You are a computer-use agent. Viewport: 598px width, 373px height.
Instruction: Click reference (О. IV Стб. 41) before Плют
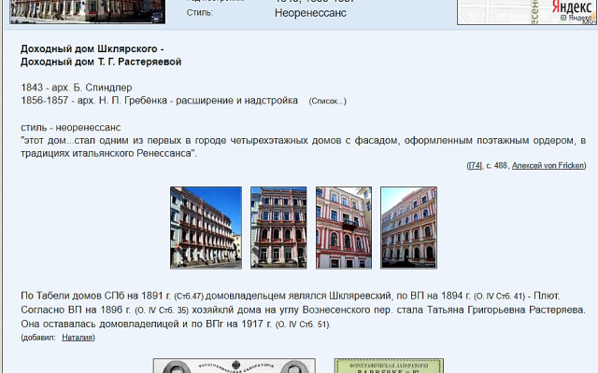coord(500,297)
